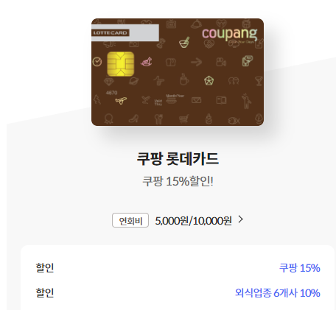
Task: Click the pink rocking horse icon on the card
Action: click(x=147, y=61)
